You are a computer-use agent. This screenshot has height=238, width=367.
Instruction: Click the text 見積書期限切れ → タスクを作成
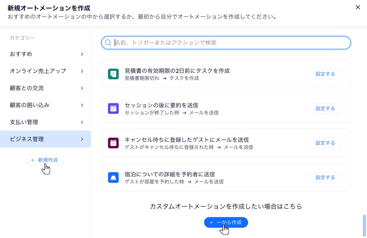point(162,78)
